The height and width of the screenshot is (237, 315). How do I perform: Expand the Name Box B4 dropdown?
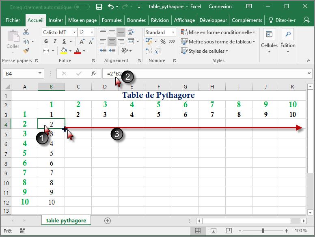40,73
